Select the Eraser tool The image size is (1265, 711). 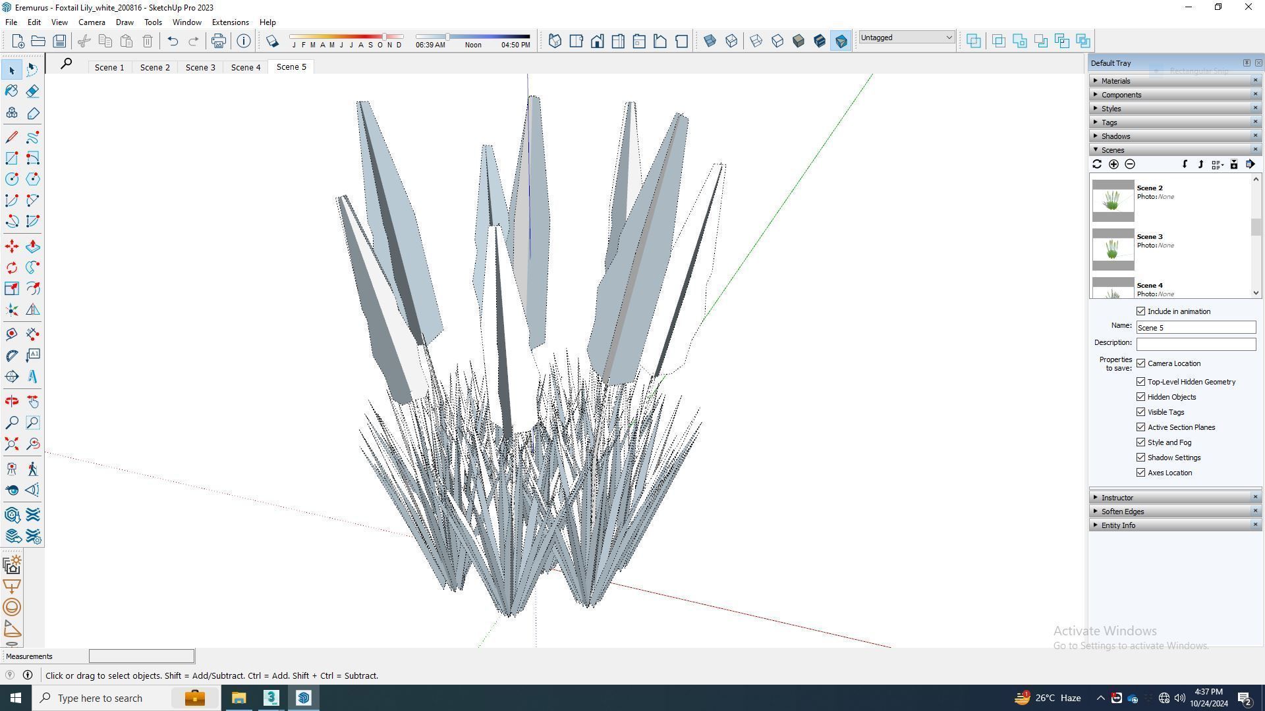click(32, 91)
